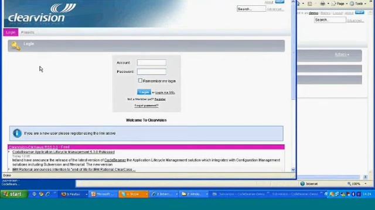
Task: Open IBM Rational ClearCase end of life link
Action: 74,169
